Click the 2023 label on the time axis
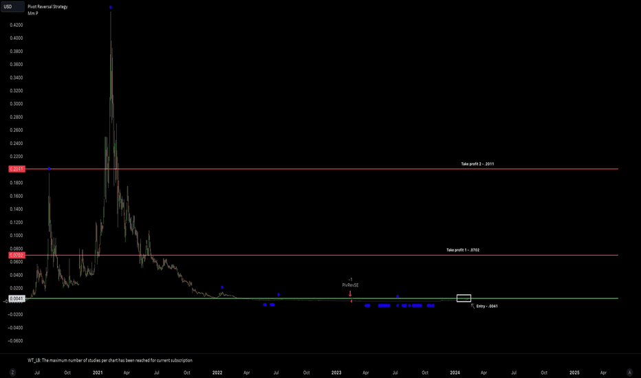The image size is (641, 378). click(336, 373)
